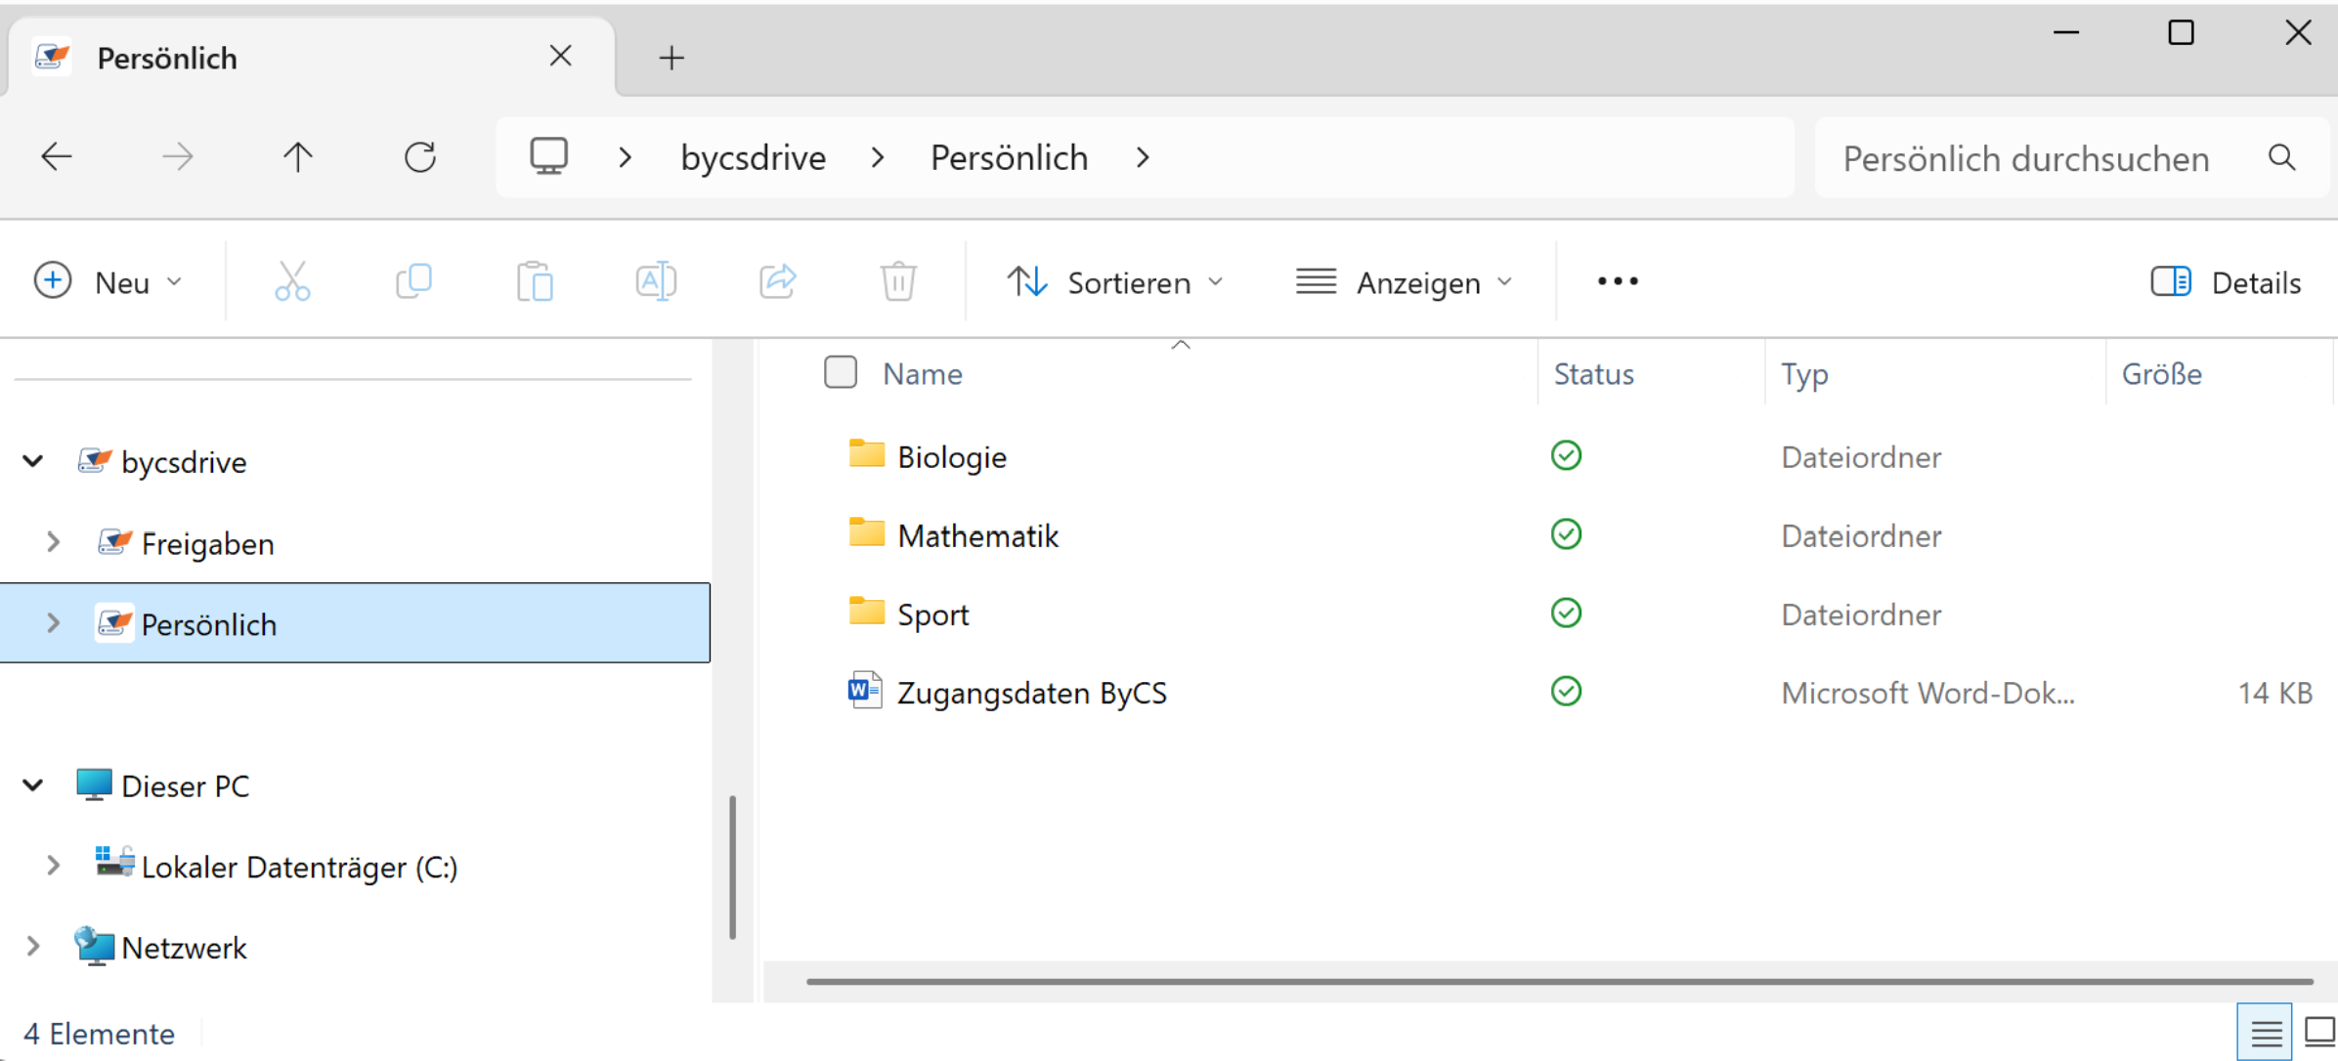This screenshot has height=1061, width=2338.
Task: Expand the Freigaben tree node
Action: [x=54, y=542]
